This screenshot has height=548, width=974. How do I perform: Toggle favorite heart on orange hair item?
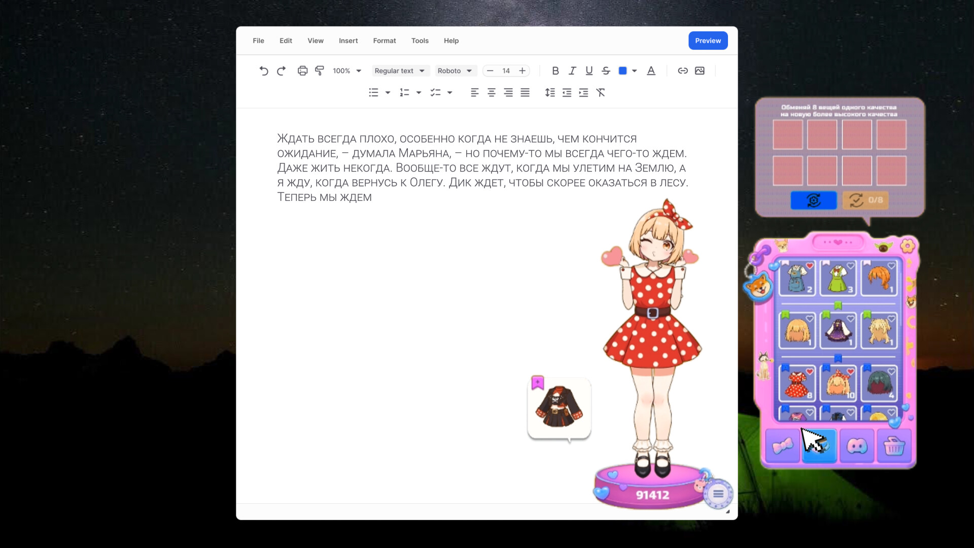coord(891,265)
